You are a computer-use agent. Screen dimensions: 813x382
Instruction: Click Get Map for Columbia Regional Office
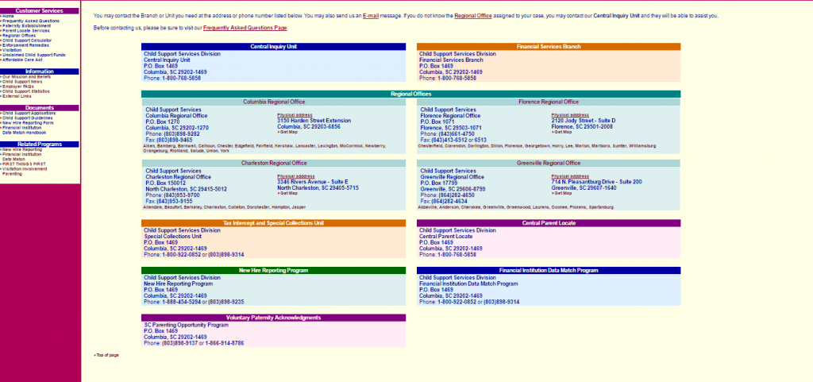(288, 132)
